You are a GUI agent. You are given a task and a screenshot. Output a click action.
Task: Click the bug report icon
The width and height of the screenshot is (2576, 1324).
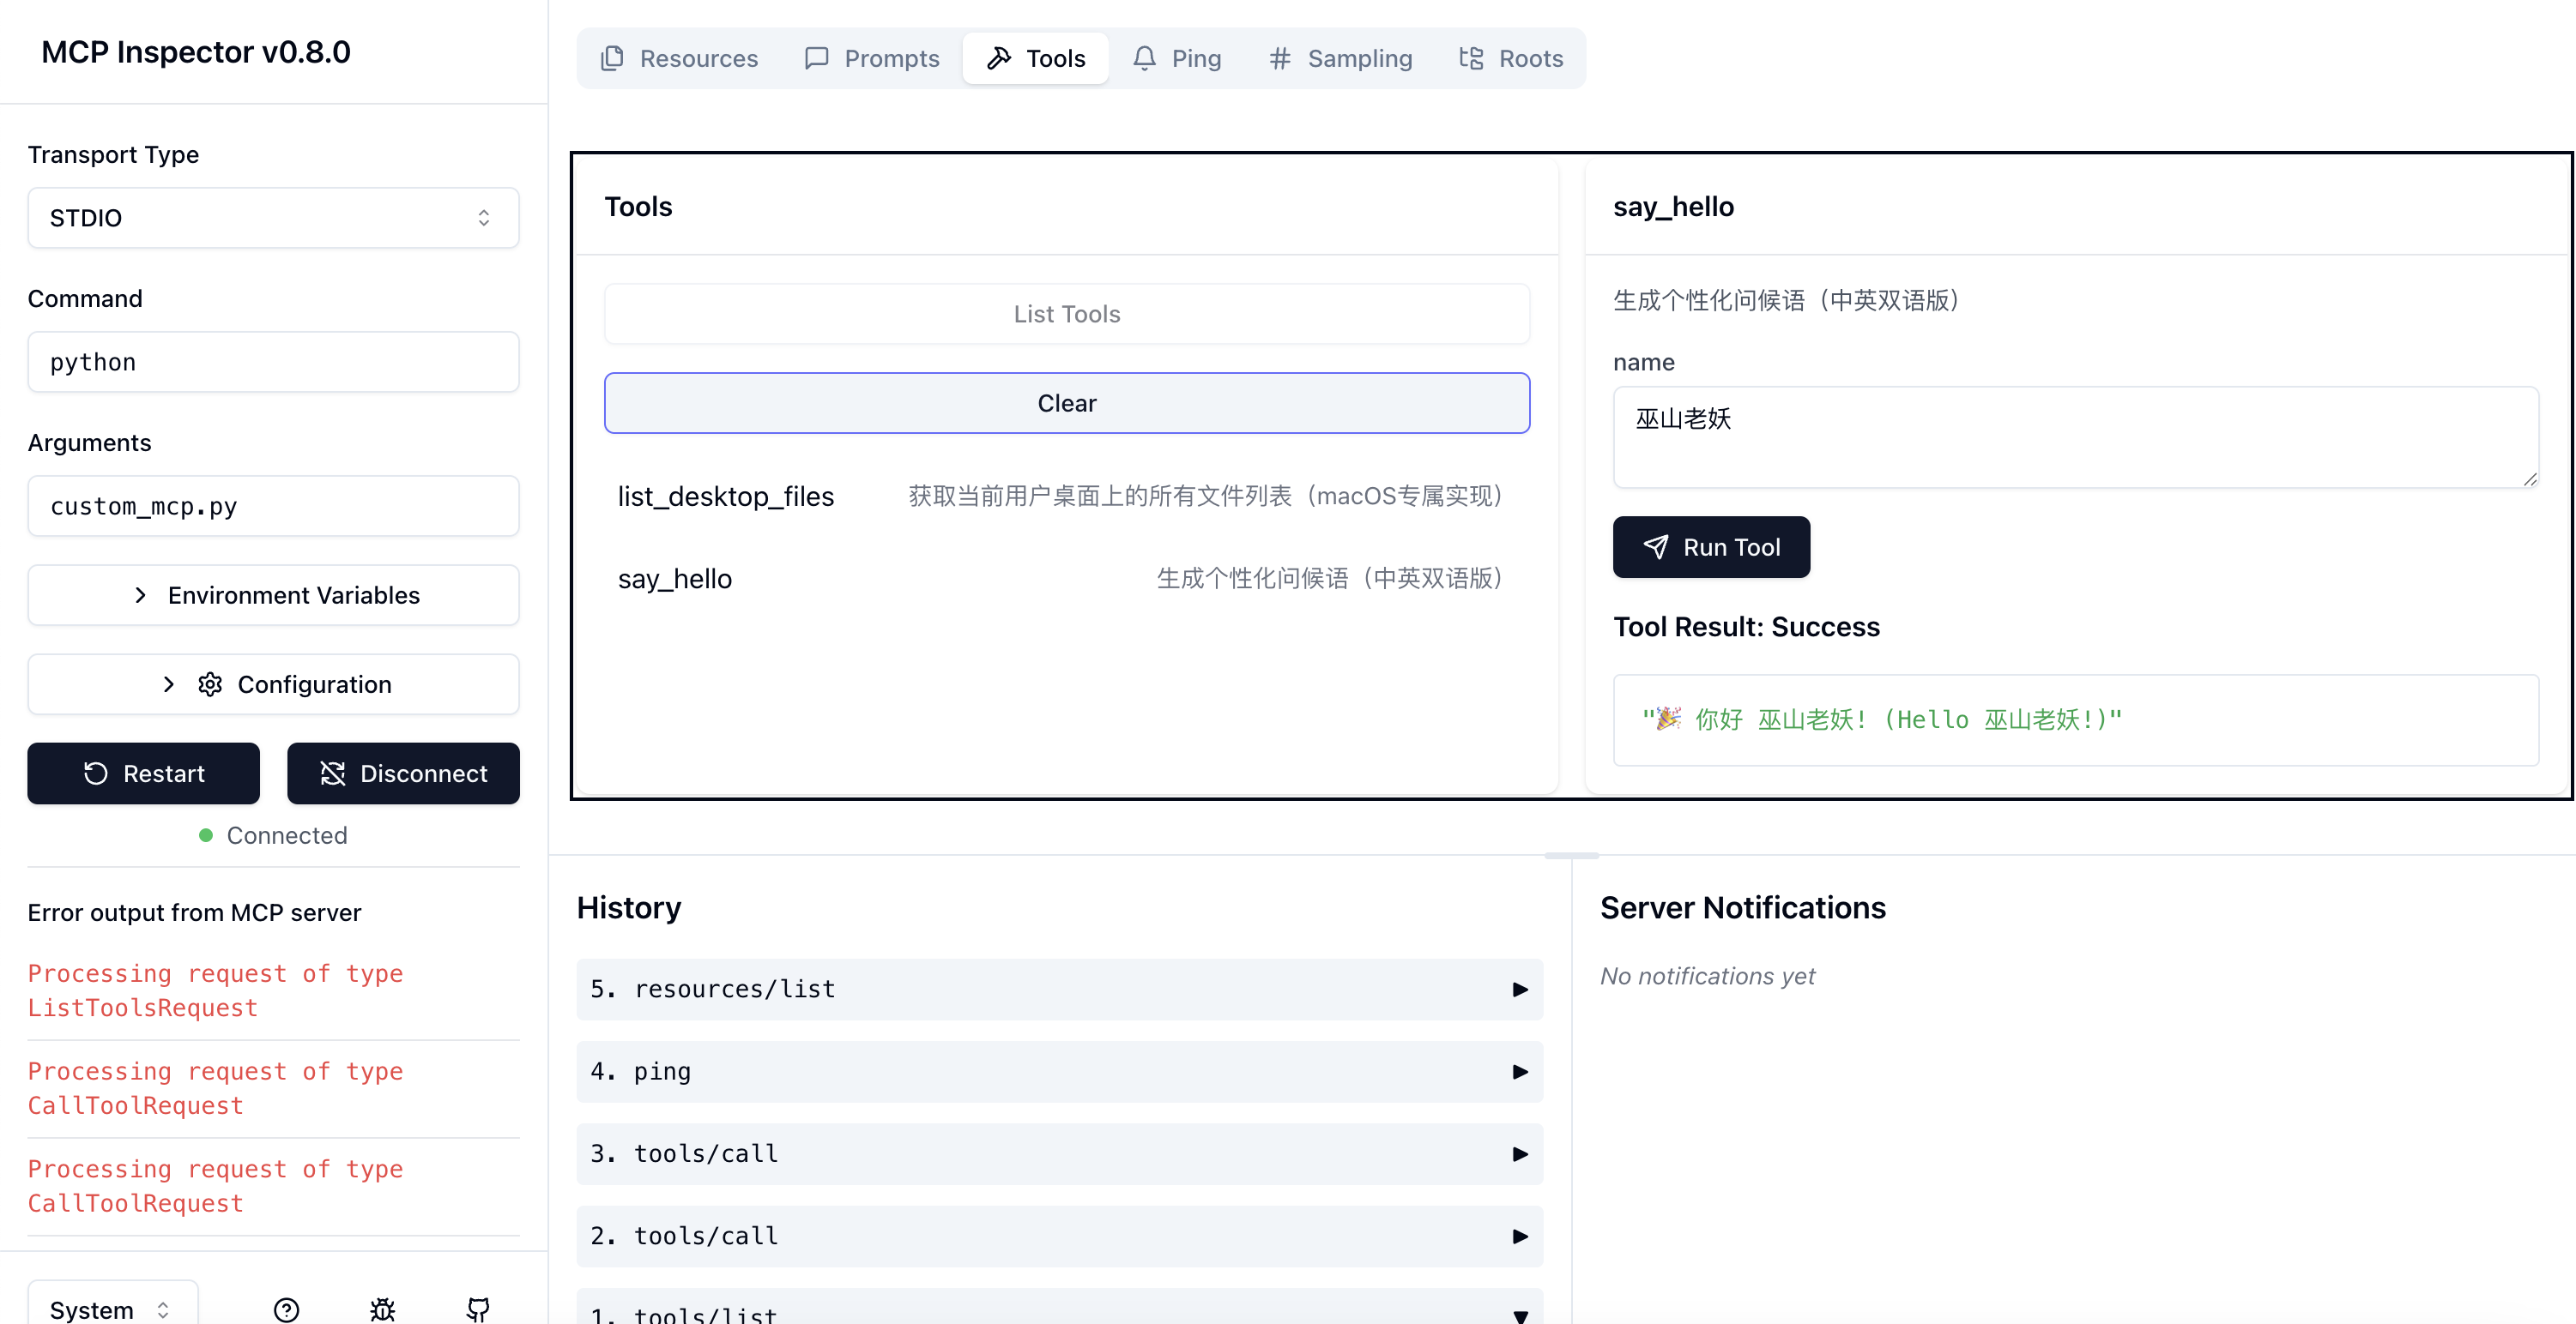click(x=382, y=1308)
